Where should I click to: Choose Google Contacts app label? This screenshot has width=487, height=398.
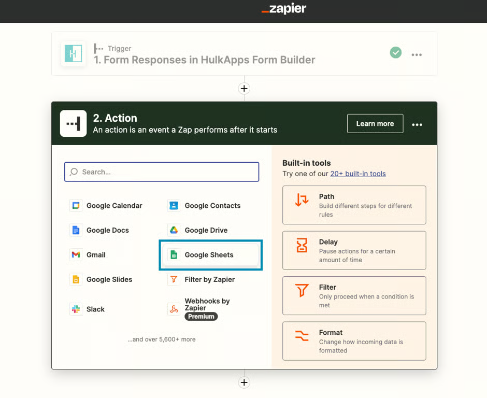(212, 206)
